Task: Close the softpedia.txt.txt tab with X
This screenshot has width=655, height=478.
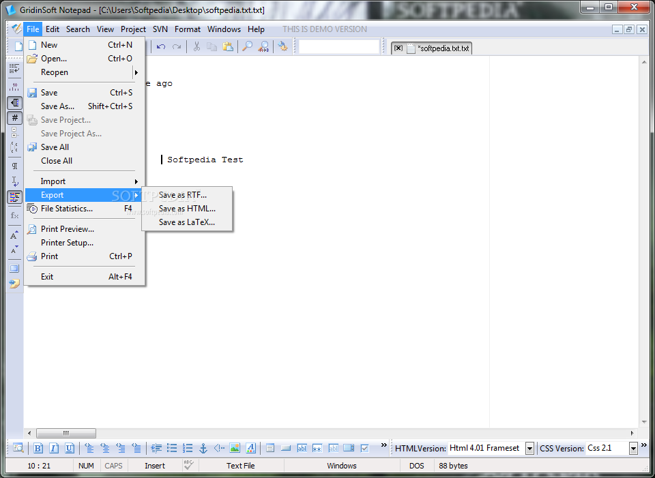Action: point(398,48)
